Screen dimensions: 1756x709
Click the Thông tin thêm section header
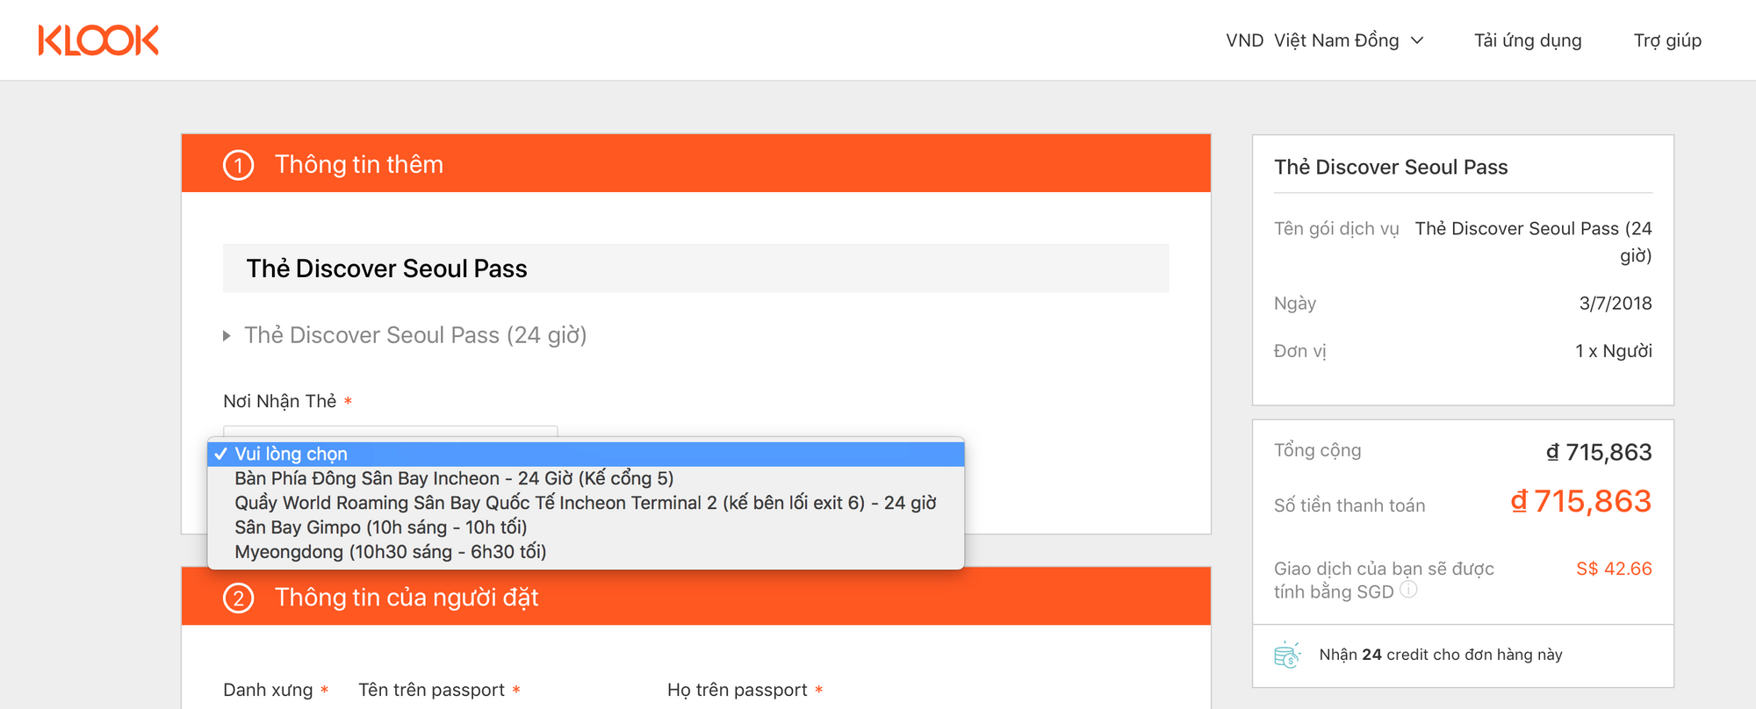click(359, 165)
